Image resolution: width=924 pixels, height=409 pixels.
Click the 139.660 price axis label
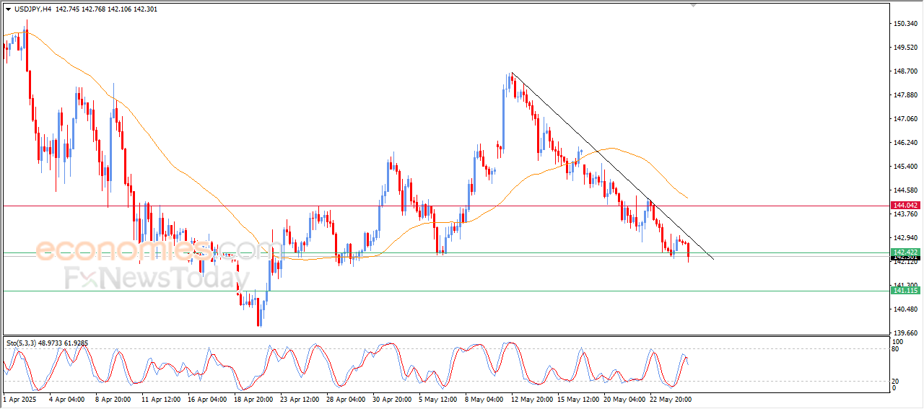click(907, 333)
